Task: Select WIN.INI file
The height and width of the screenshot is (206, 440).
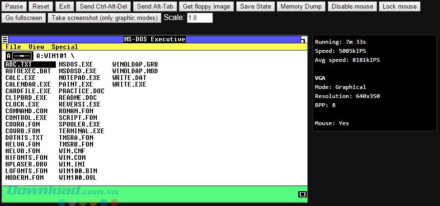Action: (72, 164)
